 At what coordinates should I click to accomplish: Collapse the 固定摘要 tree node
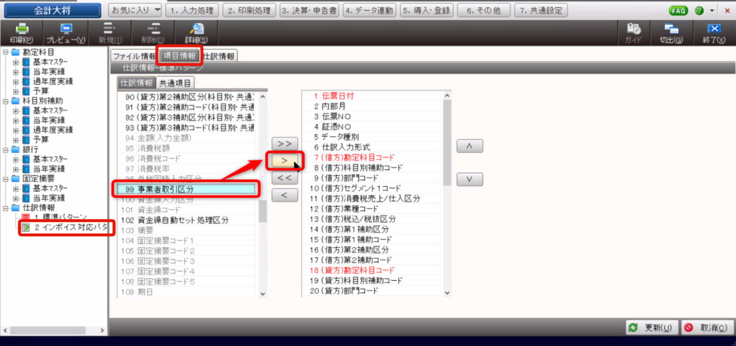point(6,179)
